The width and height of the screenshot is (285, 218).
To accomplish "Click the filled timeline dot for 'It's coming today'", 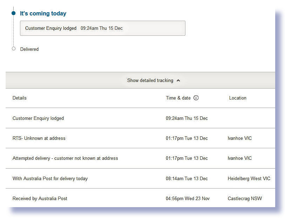I will pyautogui.click(x=14, y=13).
